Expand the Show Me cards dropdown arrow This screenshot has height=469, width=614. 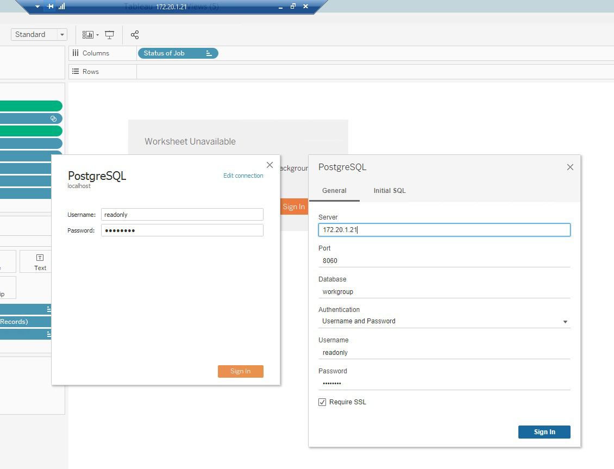(x=97, y=35)
